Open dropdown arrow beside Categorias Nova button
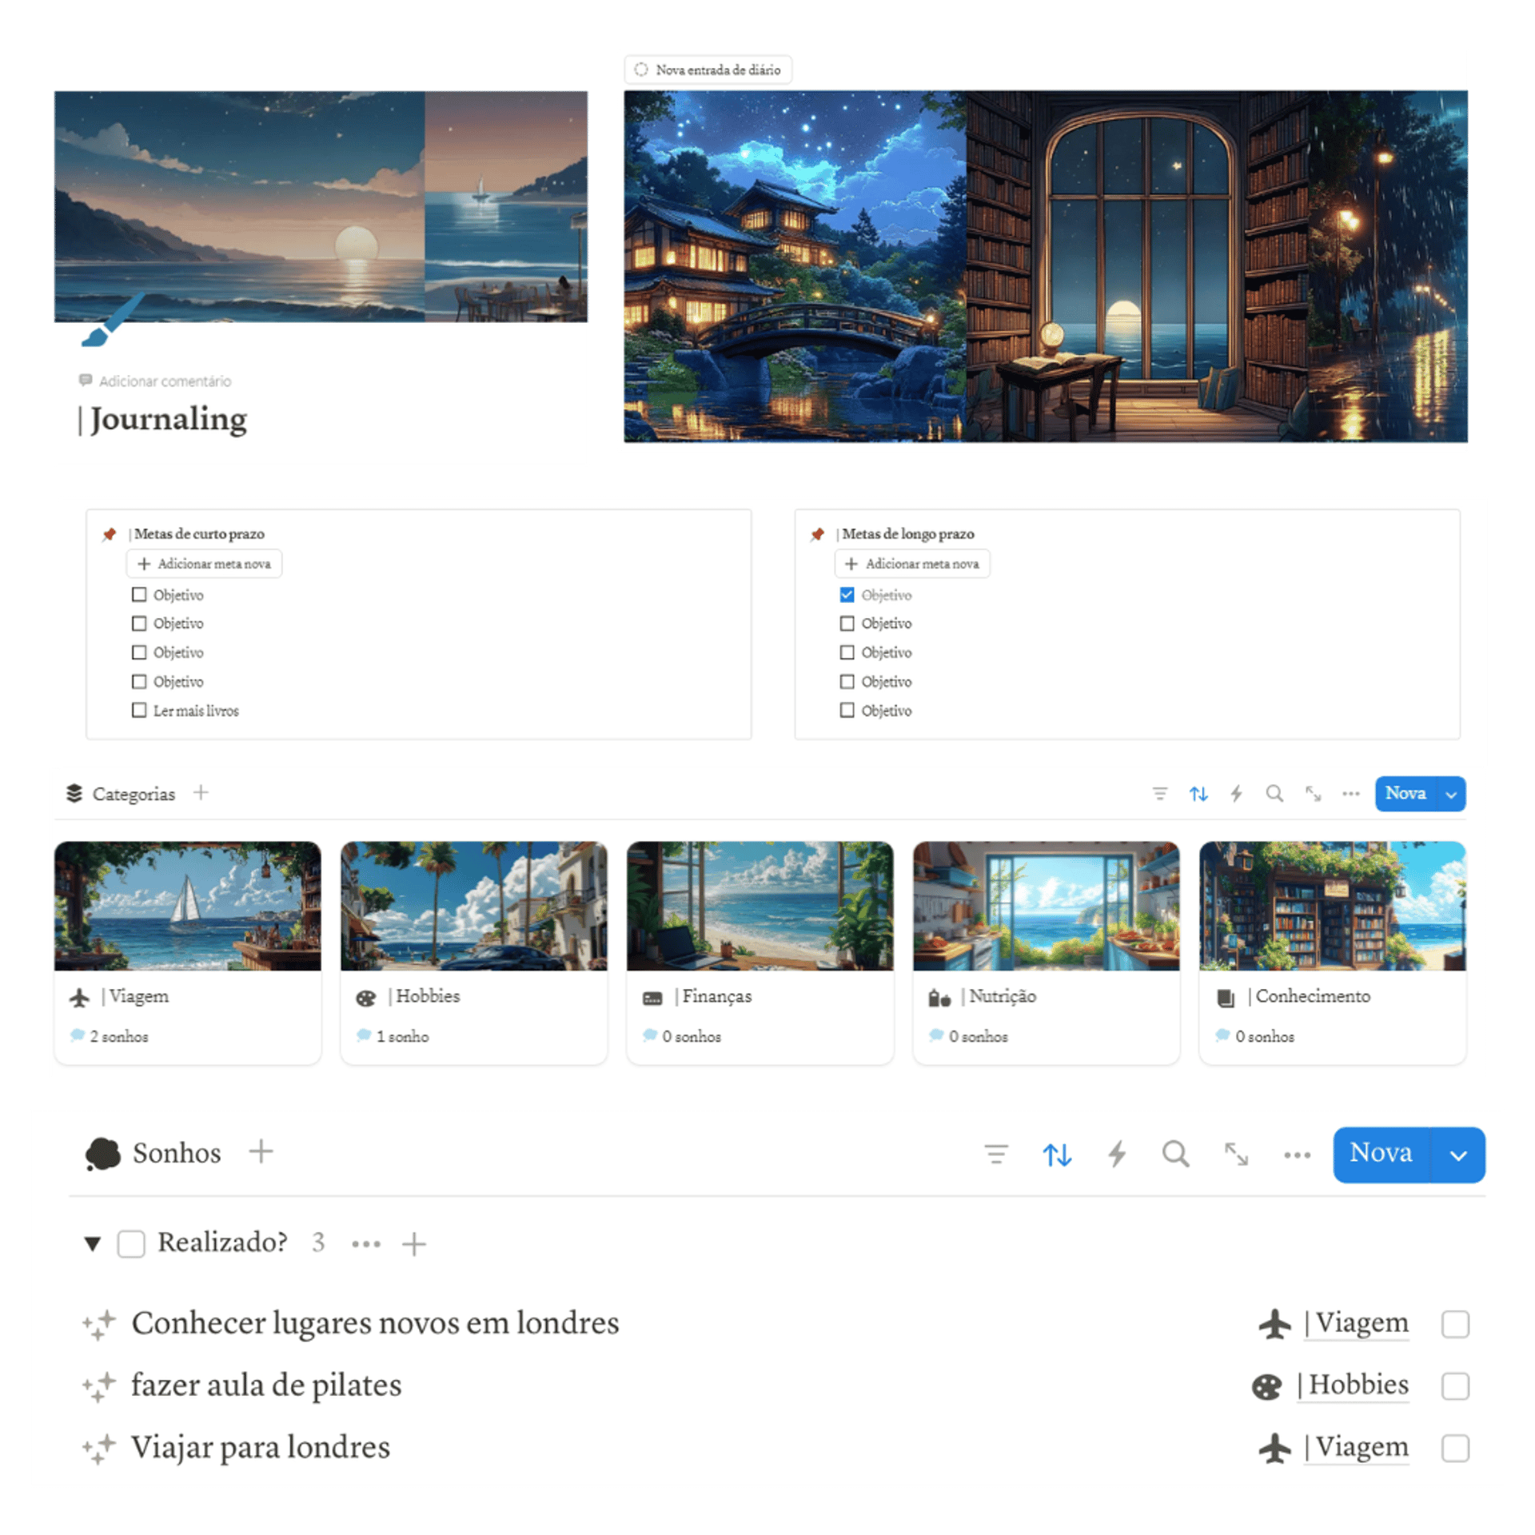1535x1535 pixels. (x=1451, y=794)
